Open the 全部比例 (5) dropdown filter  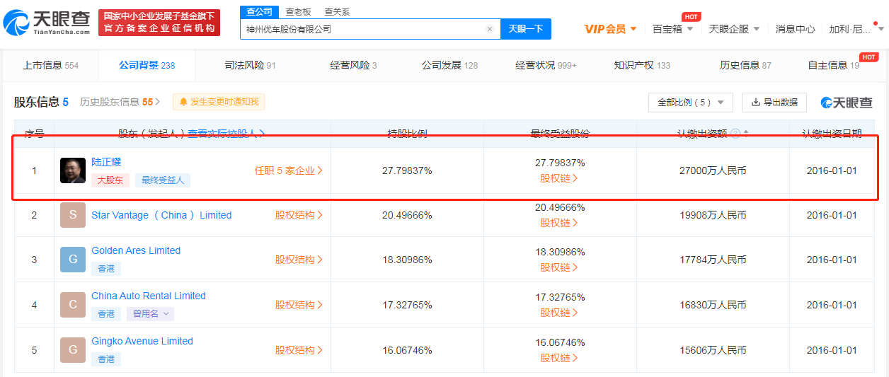coord(690,103)
